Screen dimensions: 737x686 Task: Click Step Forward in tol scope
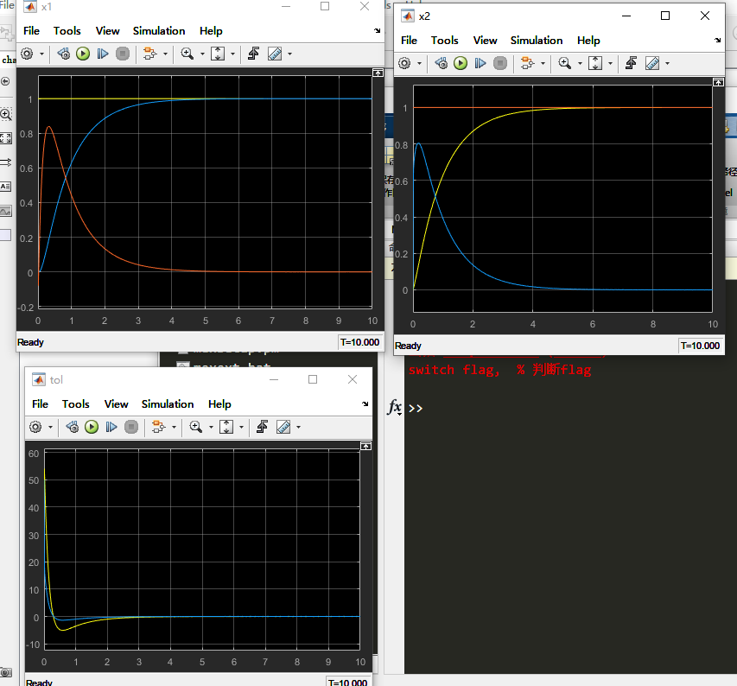coord(111,427)
